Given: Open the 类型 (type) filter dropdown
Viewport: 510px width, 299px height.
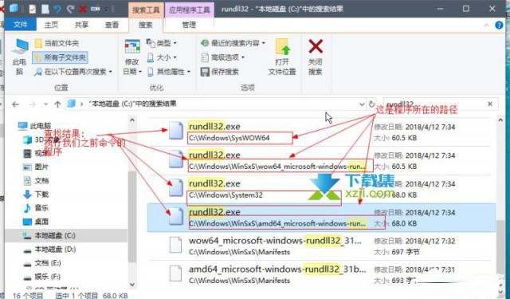Looking at the screenshot, I should coord(161,43).
